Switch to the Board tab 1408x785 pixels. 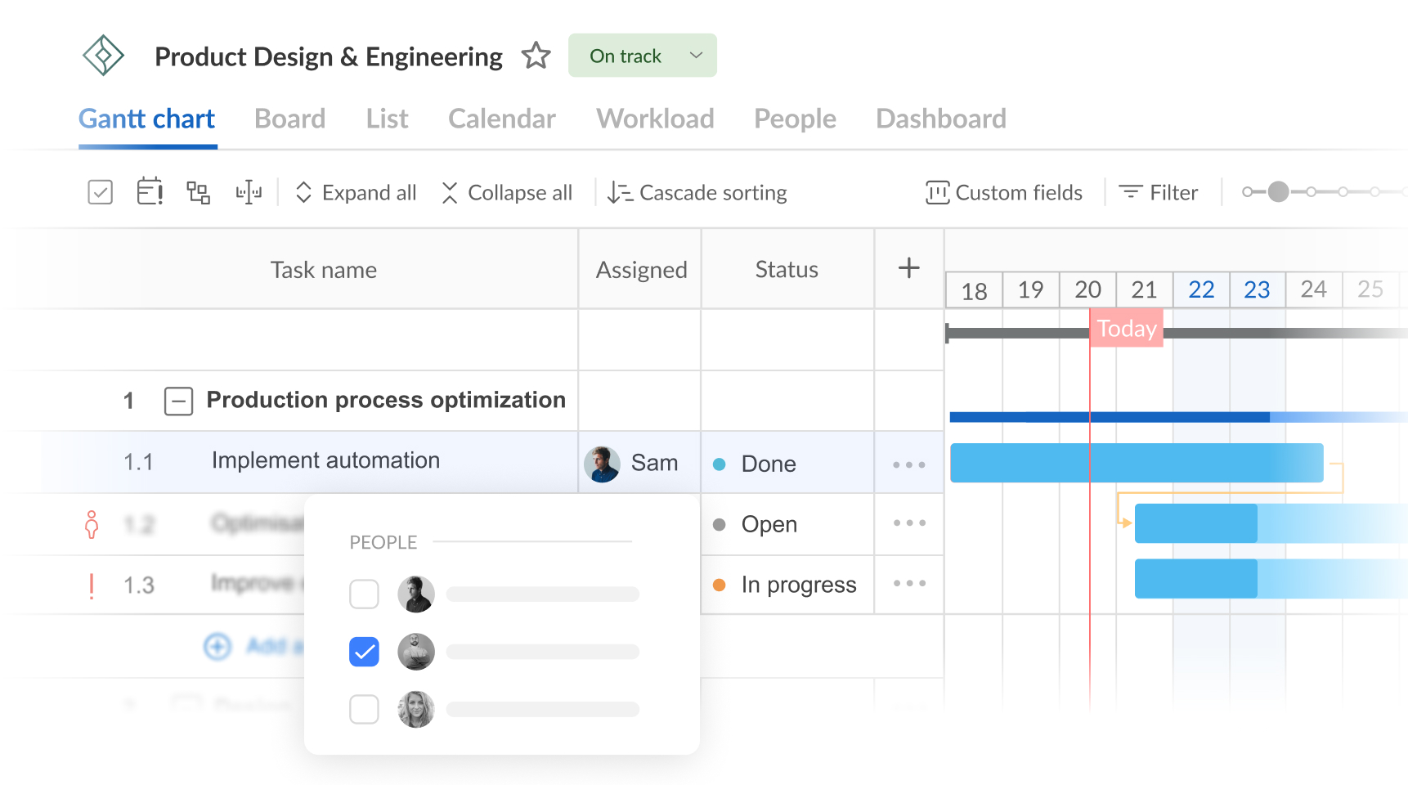pos(289,119)
